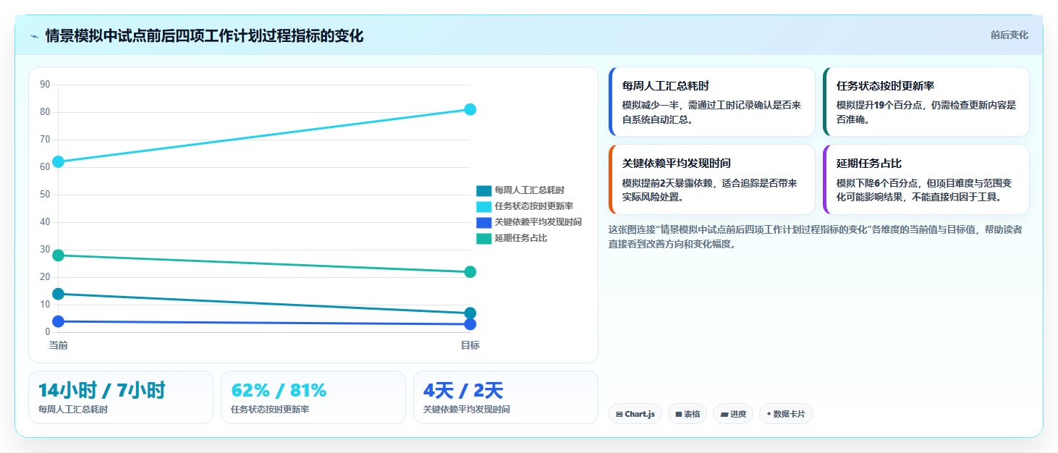Click the lightning icon beside the title

pyautogui.click(x=34, y=36)
